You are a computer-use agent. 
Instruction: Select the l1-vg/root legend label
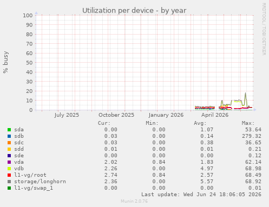[30, 175]
